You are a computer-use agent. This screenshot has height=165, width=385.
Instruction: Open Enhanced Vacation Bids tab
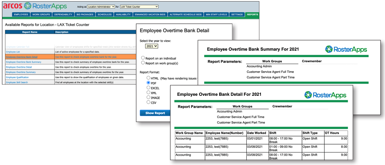150,14
